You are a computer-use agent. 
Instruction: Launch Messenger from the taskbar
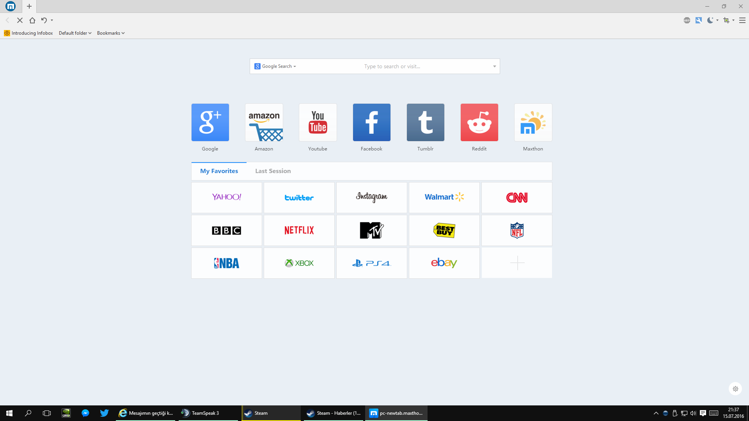[x=85, y=413]
